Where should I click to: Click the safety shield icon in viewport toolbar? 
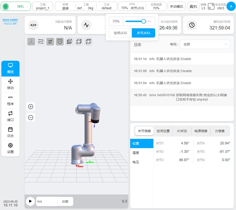(x=60, y=41)
